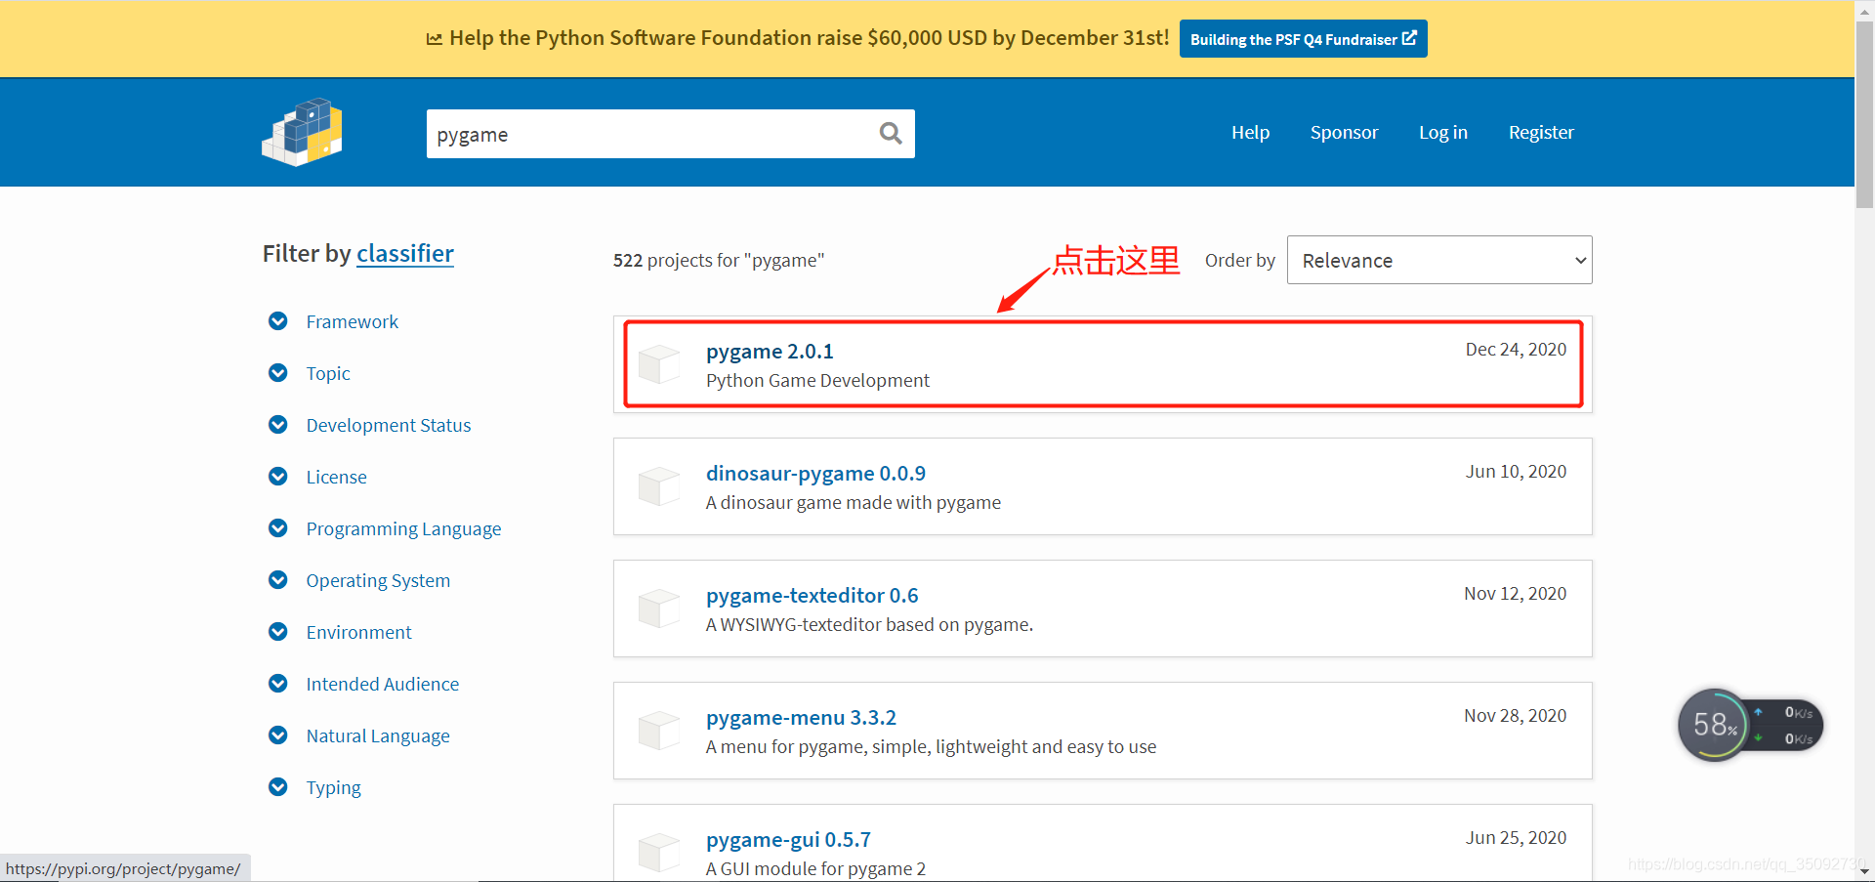Open the classifier link in filter heading
The height and width of the screenshot is (882, 1875).
pyautogui.click(x=405, y=254)
